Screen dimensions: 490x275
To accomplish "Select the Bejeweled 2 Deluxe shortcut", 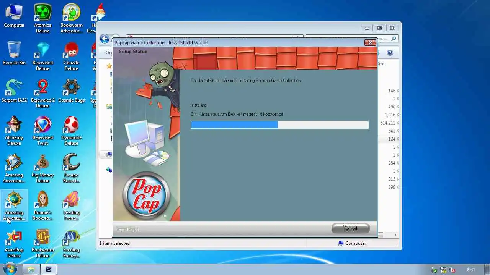I will click(x=42, y=94).
